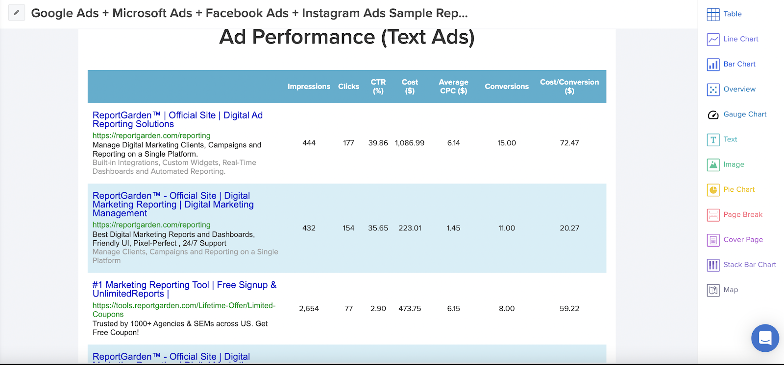Select the Bar Chart widget icon
The width and height of the screenshot is (784, 365).
pyautogui.click(x=713, y=64)
